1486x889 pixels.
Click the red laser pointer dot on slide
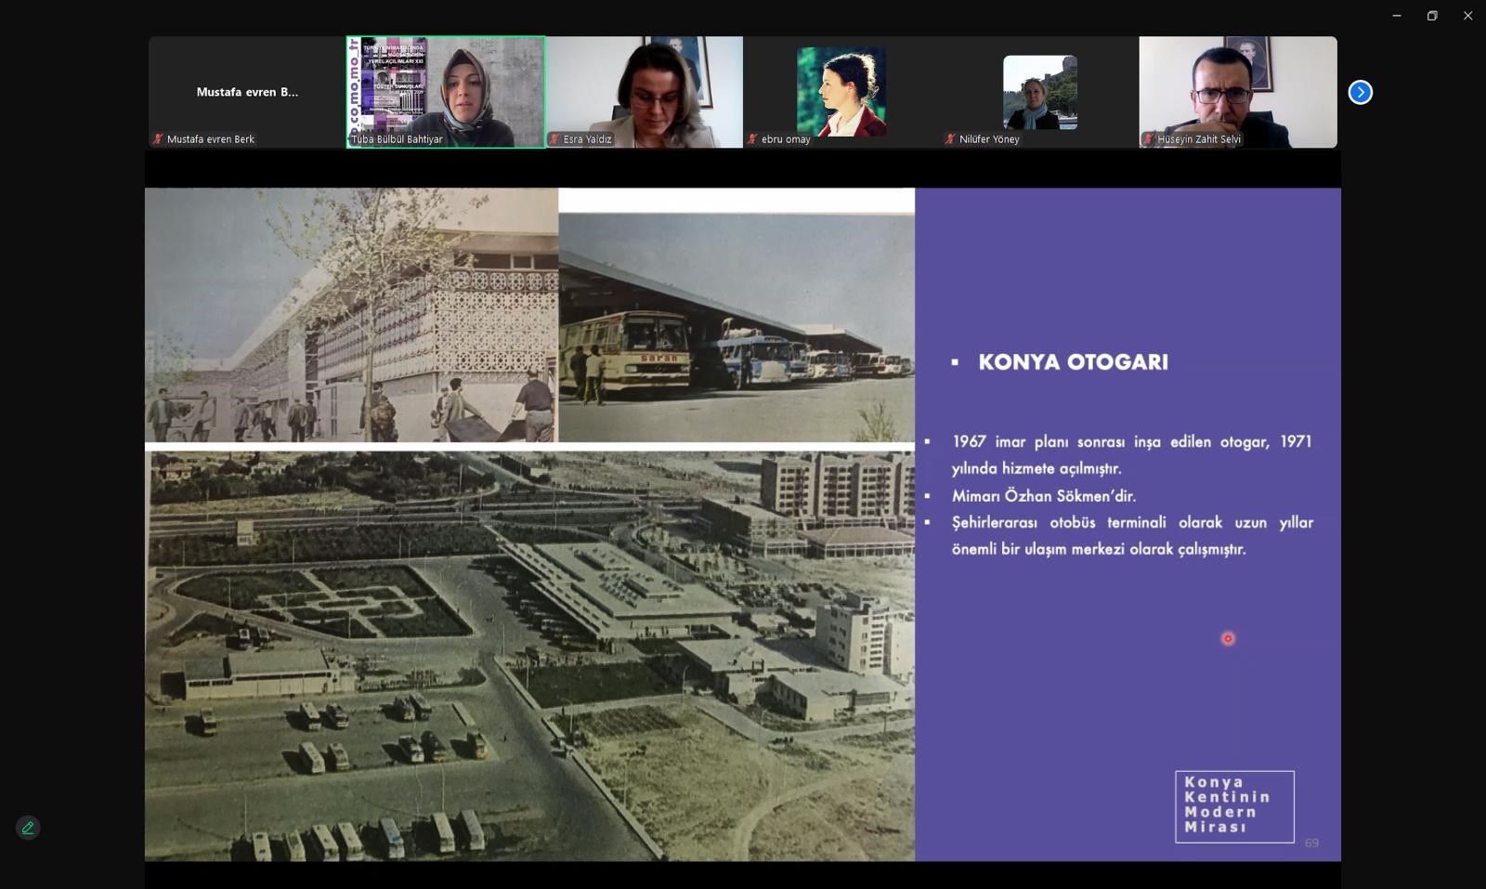coord(1228,638)
